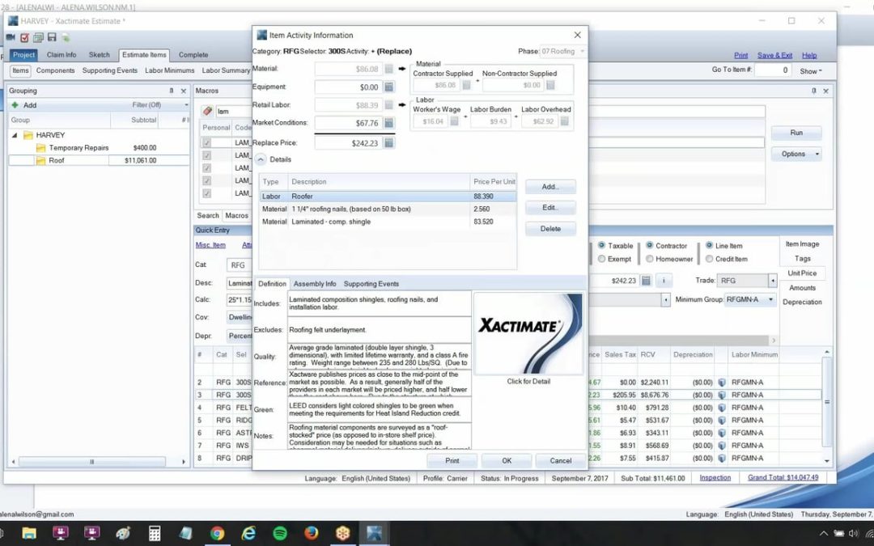This screenshot has height=546, width=874.
Task: Click the video camera icon in the top toolbar
Action: [11, 37]
